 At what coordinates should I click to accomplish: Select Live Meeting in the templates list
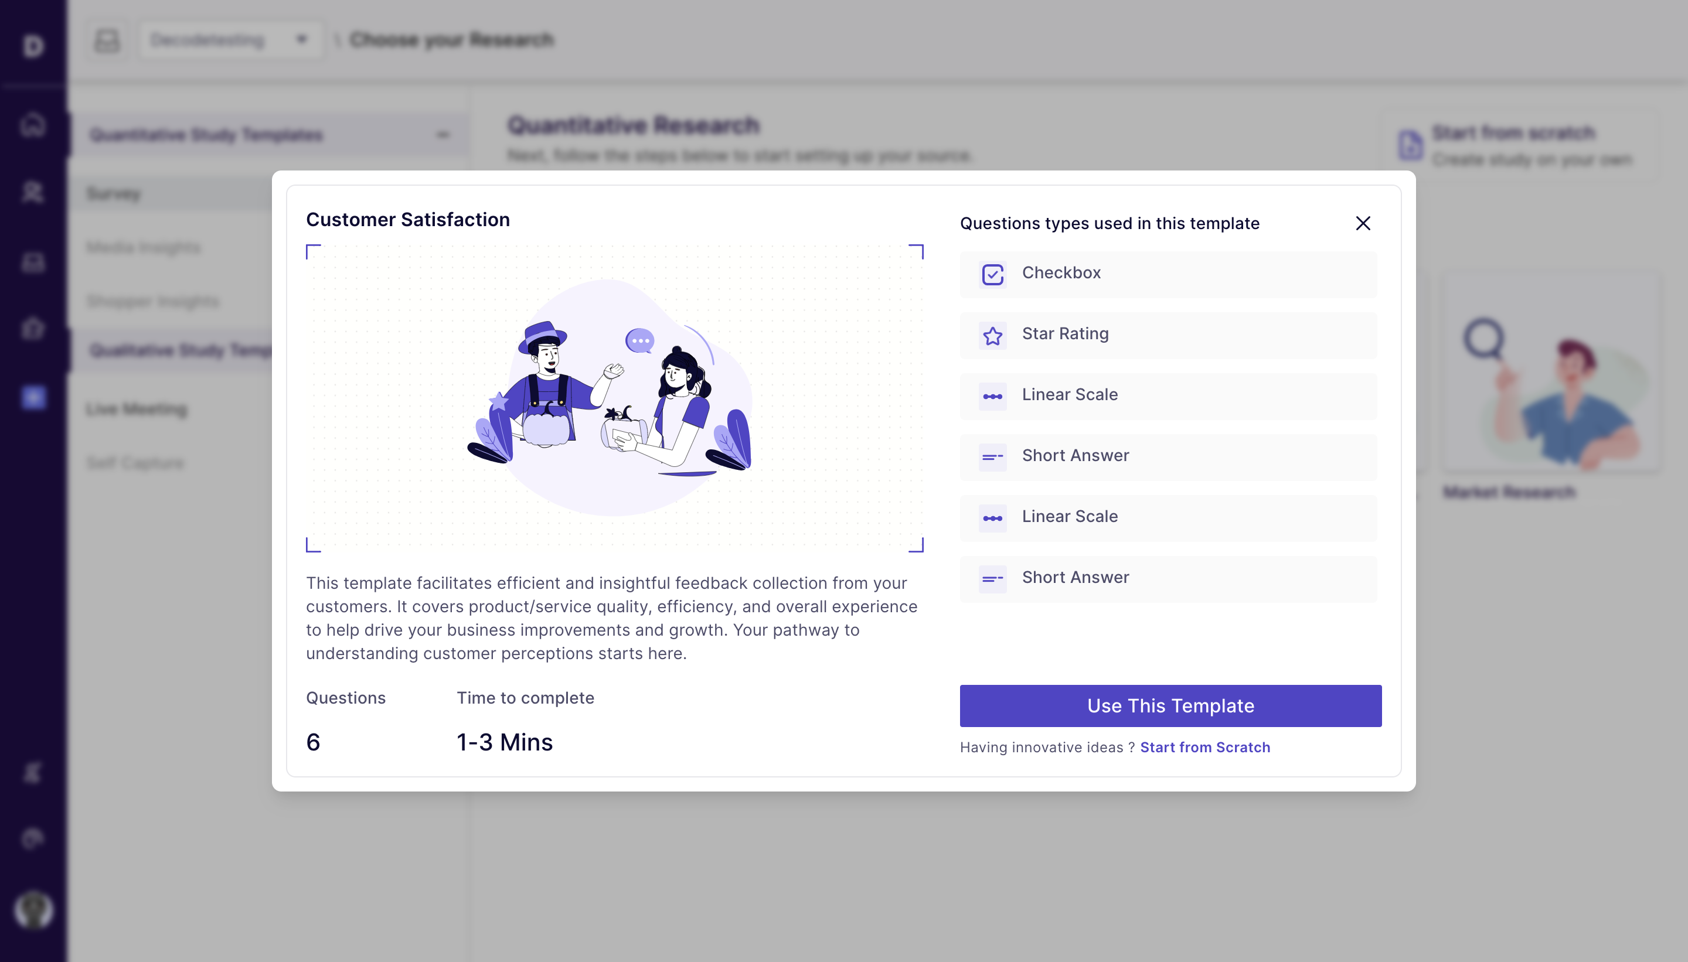[137, 409]
